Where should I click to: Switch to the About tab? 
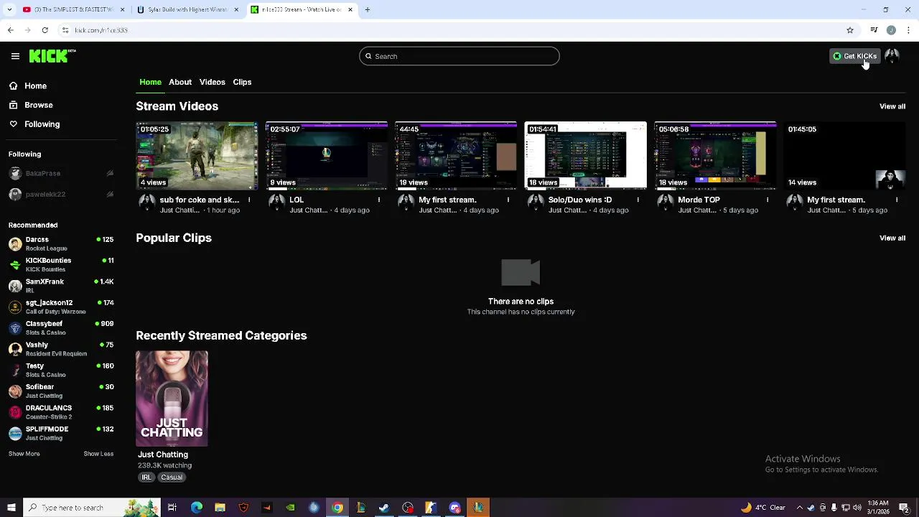coord(180,82)
